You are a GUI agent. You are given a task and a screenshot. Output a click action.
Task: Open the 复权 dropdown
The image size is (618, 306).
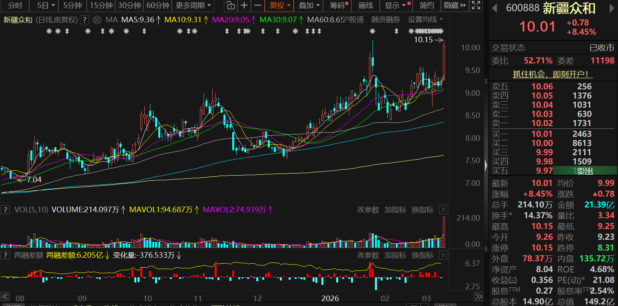coord(279,6)
